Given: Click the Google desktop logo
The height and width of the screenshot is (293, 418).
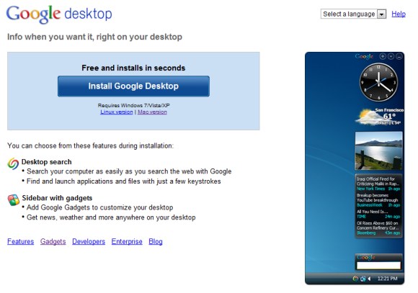Looking at the screenshot, I should (x=59, y=14).
